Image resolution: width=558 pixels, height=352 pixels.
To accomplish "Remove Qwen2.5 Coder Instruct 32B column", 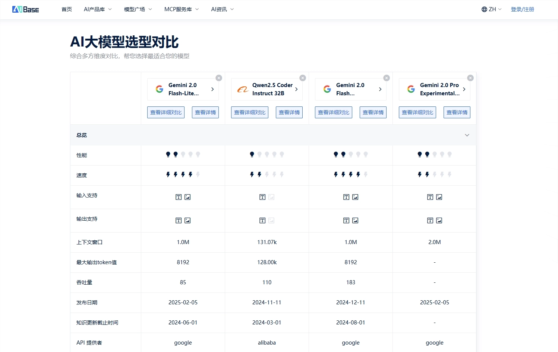I will (303, 78).
